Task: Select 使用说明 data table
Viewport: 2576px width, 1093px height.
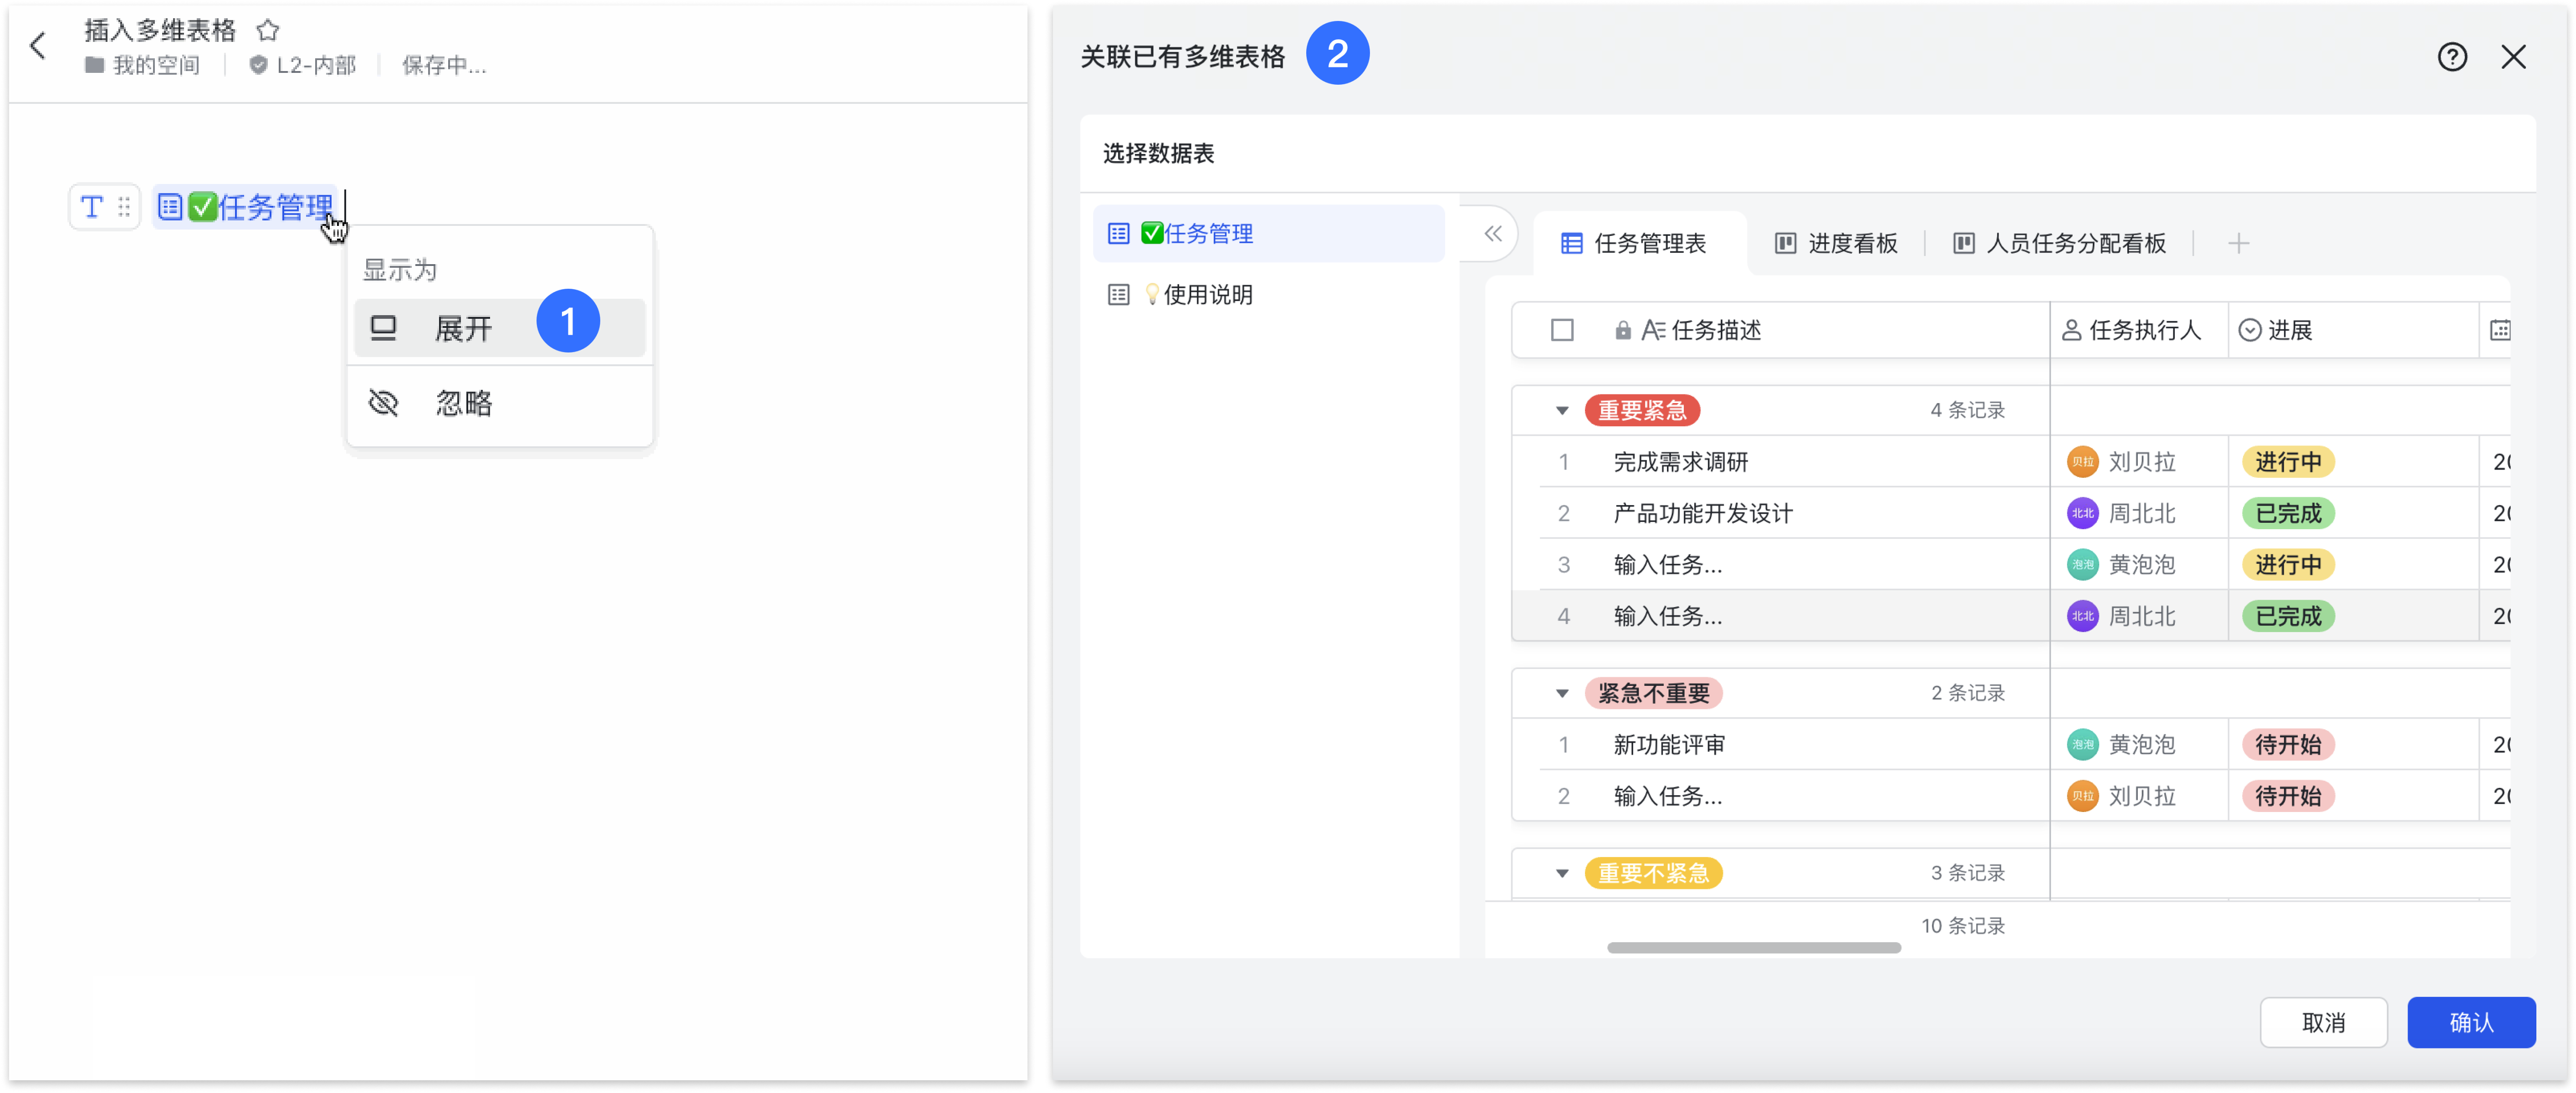Action: point(1268,294)
